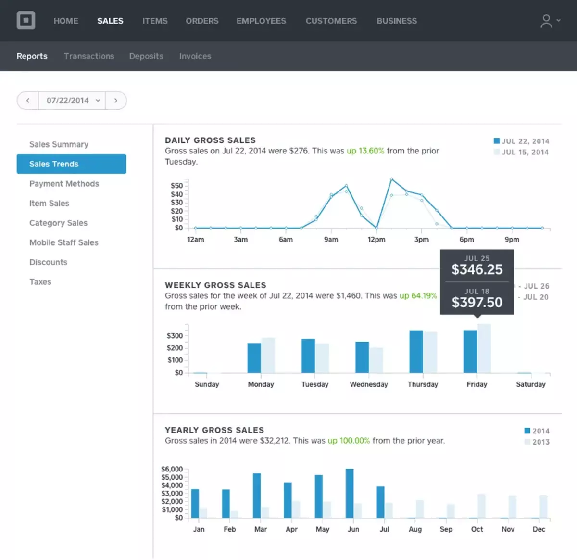View the Category Sales report
The image size is (577, 560).
(58, 223)
